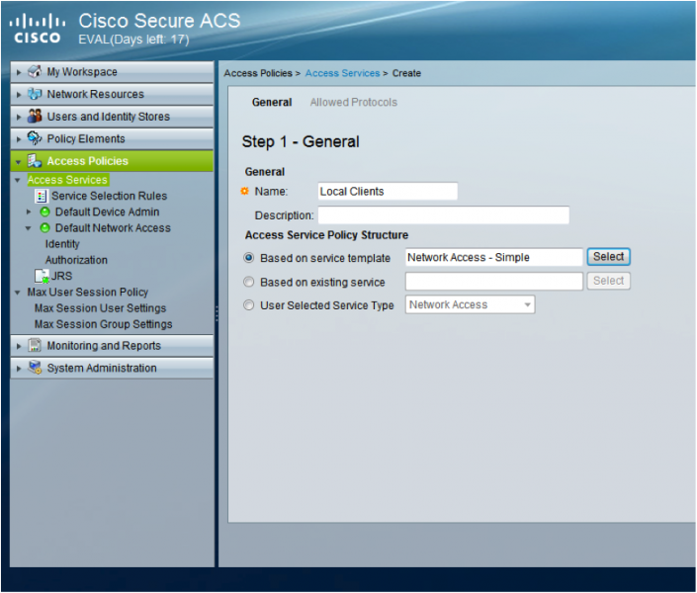Open Service Selection Rules in tree
This screenshot has height=593, width=697.
109,196
